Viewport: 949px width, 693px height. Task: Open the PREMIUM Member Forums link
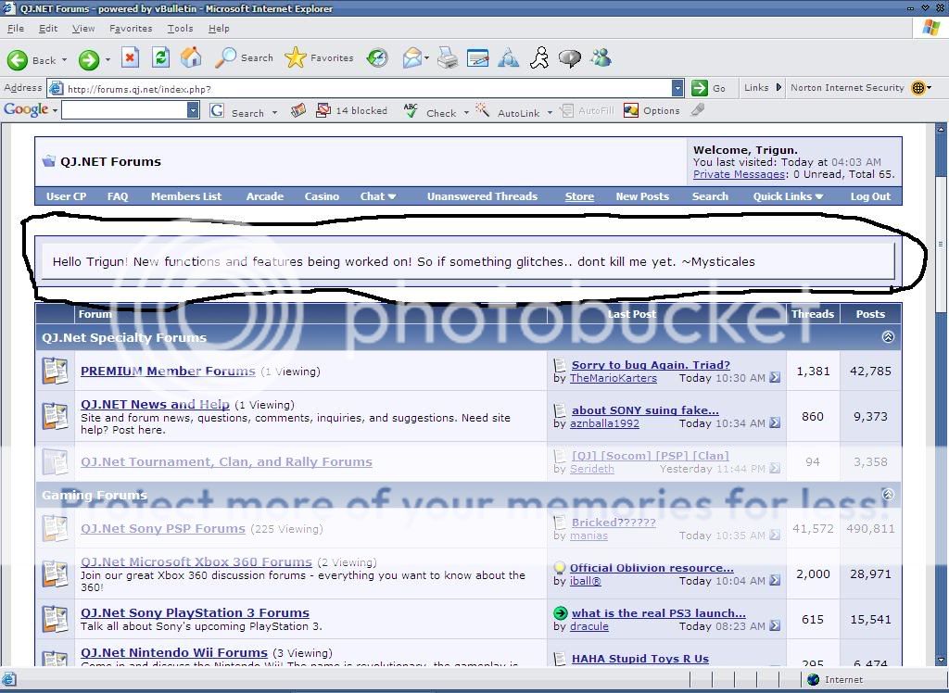(168, 372)
